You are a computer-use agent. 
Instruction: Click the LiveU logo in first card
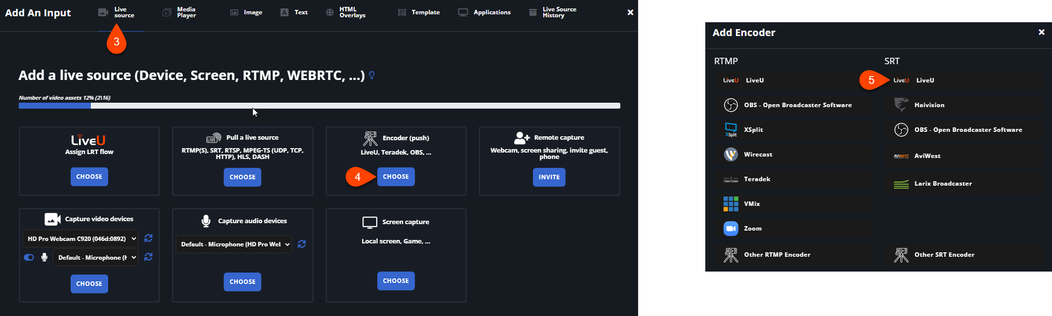[88, 140]
